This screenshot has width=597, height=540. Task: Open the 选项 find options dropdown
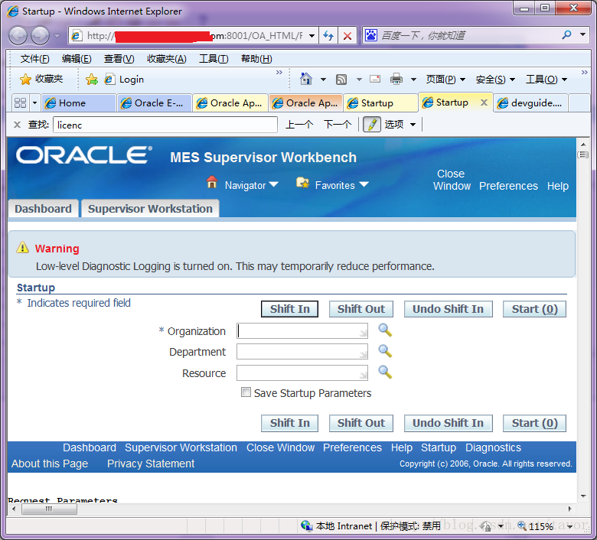tap(400, 125)
